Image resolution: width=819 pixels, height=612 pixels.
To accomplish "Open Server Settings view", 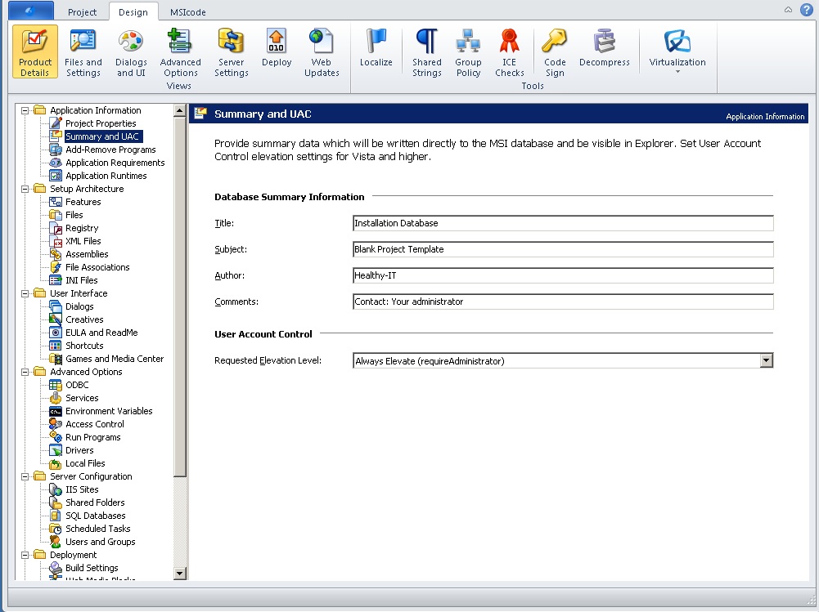I will tap(231, 51).
